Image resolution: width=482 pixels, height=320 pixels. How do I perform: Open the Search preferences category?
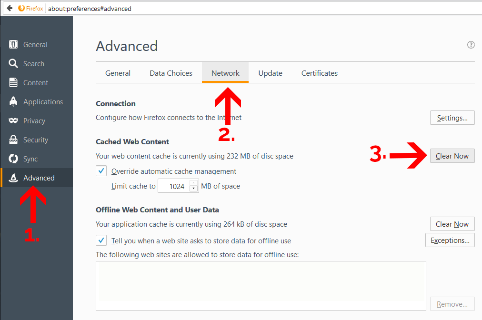click(x=37, y=64)
